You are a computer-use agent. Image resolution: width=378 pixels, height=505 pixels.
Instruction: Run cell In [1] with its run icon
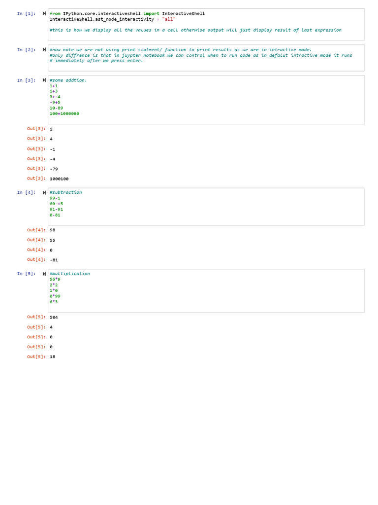click(44, 13)
